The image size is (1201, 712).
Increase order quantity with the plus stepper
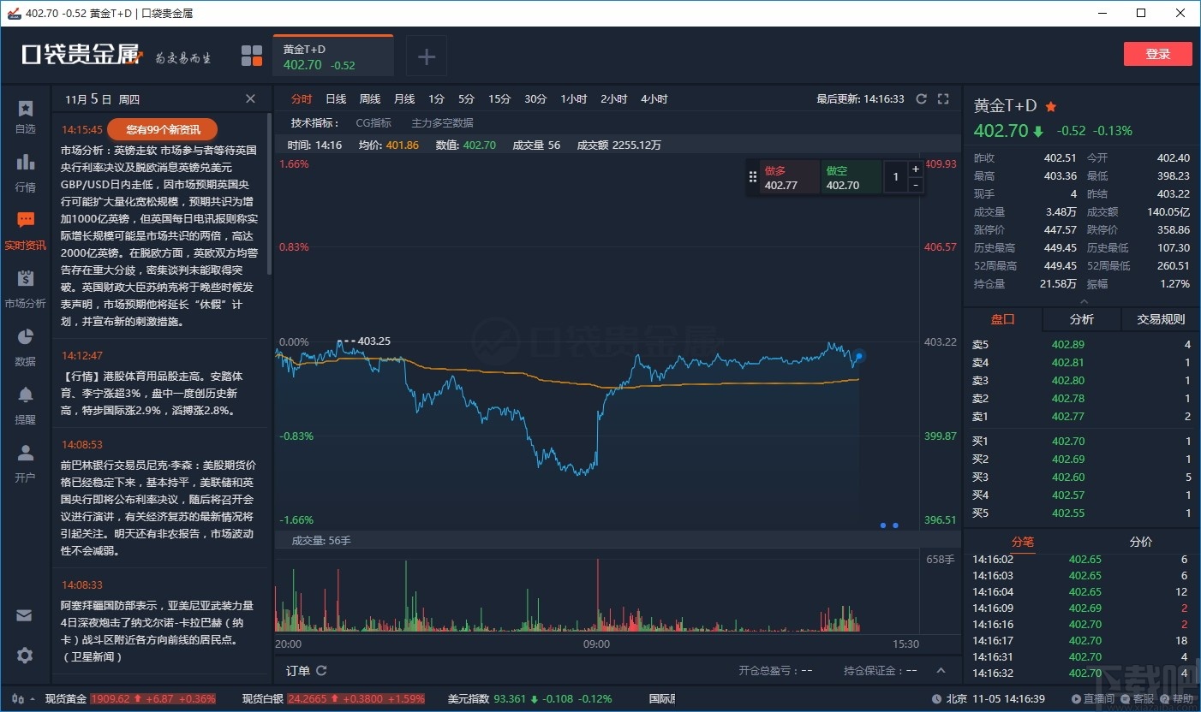point(915,169)
